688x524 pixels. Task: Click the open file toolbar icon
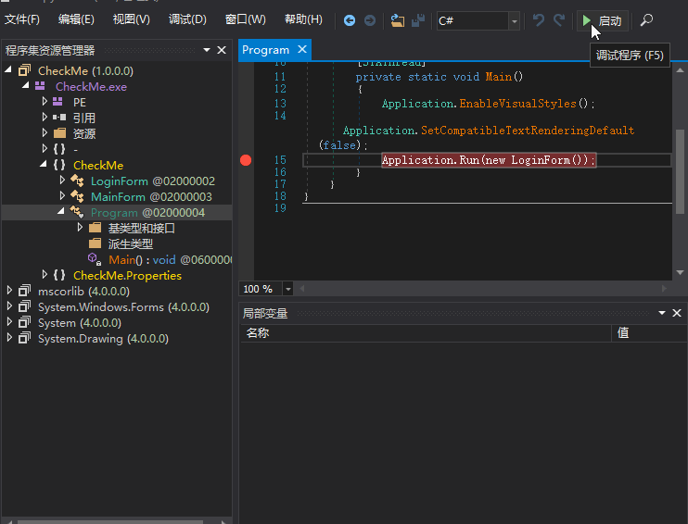(398, 20)
